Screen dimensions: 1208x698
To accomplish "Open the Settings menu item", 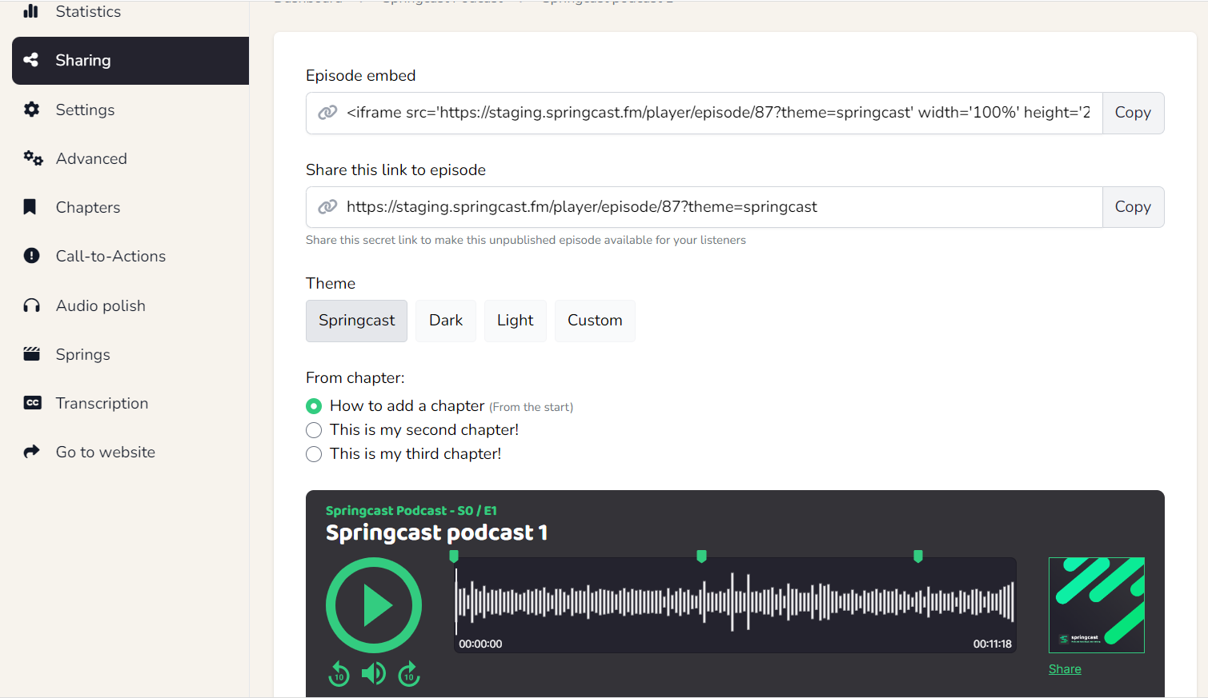I will 85,110.
